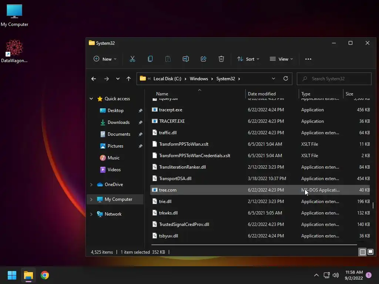Sort by the Size column header

349,94
